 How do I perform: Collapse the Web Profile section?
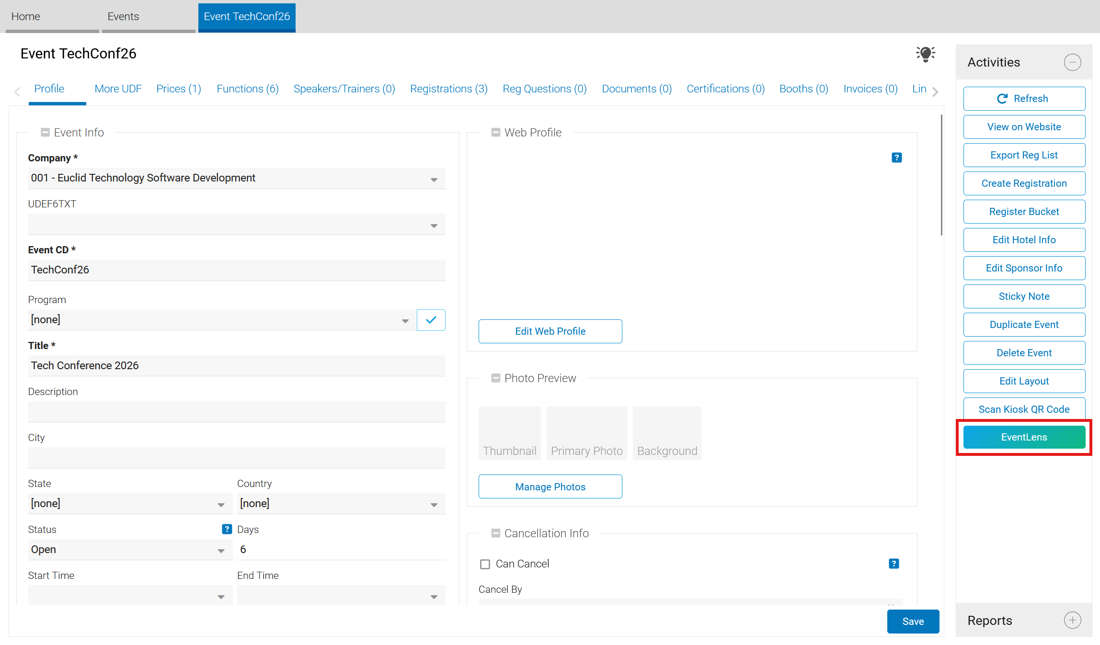coord(496,133)
